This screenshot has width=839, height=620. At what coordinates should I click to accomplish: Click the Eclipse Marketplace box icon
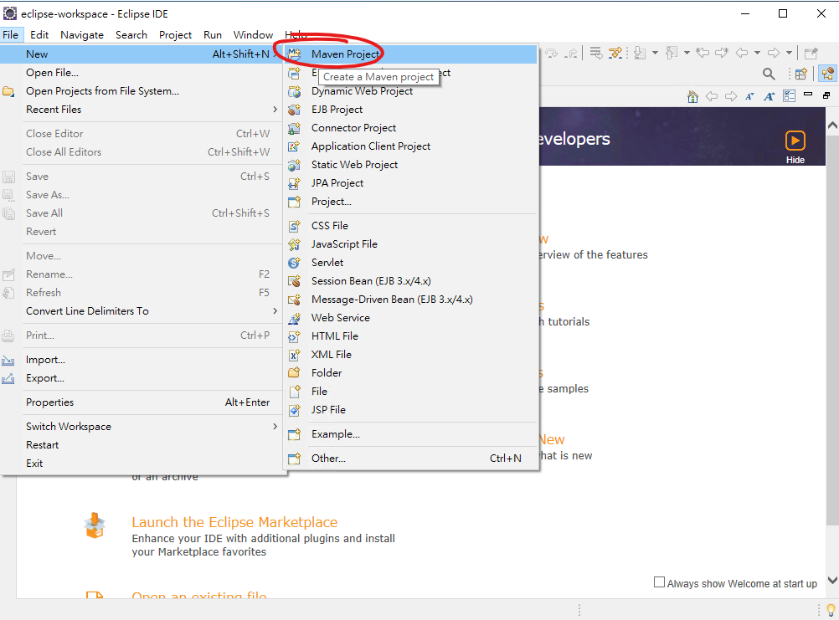95,525
